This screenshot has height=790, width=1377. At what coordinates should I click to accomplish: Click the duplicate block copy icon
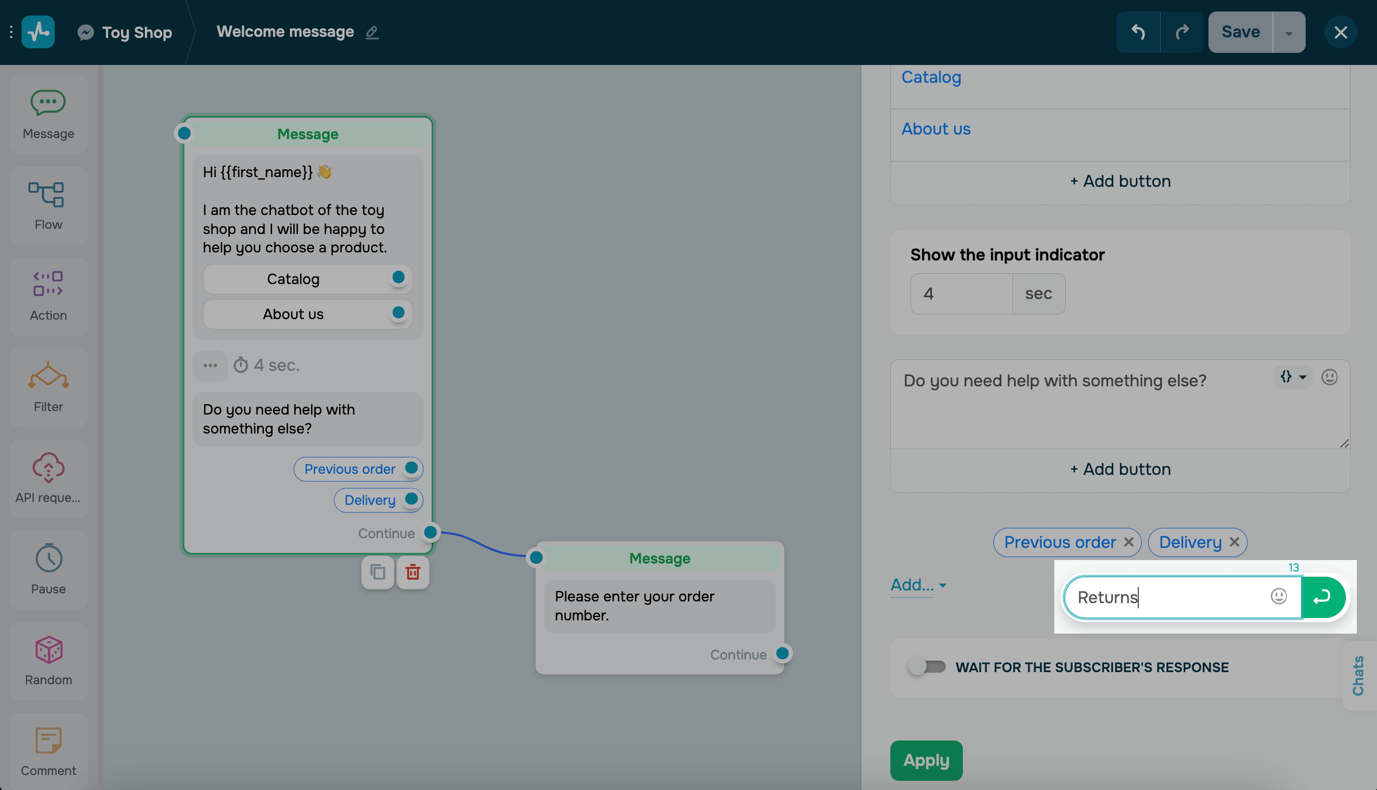tap(378, 572)
